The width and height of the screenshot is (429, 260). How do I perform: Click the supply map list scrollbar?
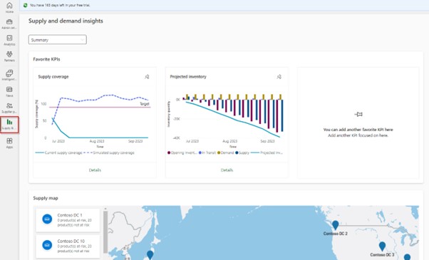coord(105,232)
